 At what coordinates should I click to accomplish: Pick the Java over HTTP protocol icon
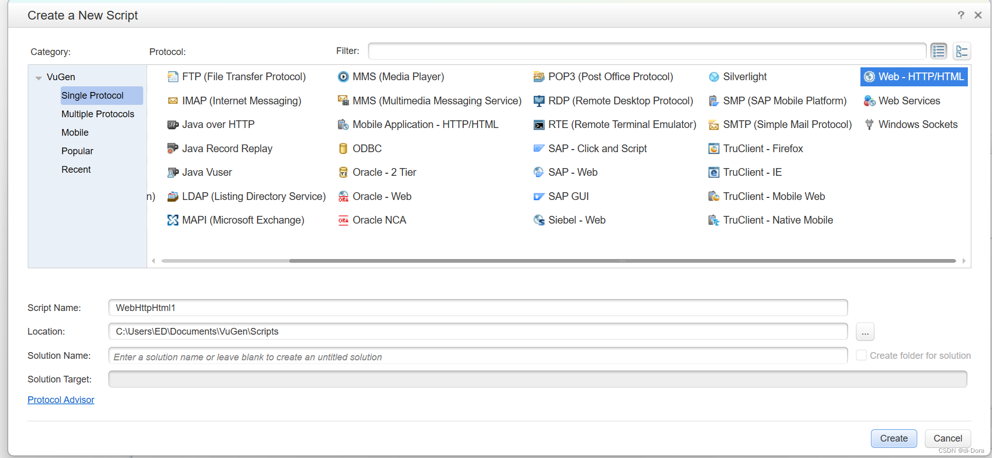(173, 124)
